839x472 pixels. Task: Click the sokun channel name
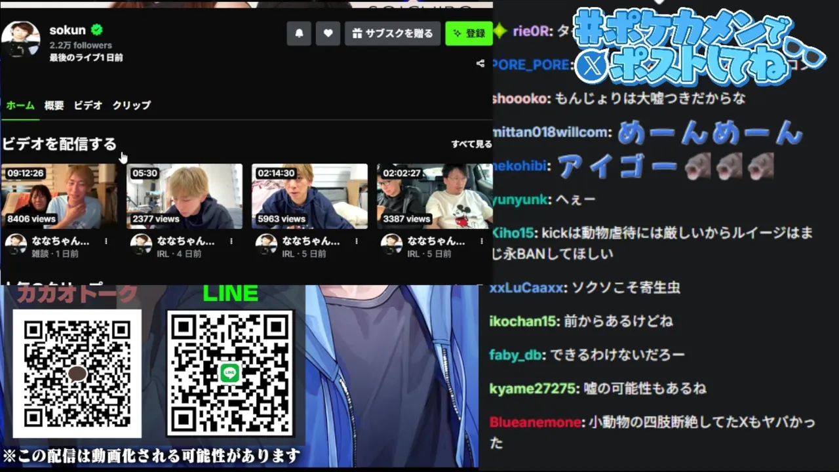68,30
